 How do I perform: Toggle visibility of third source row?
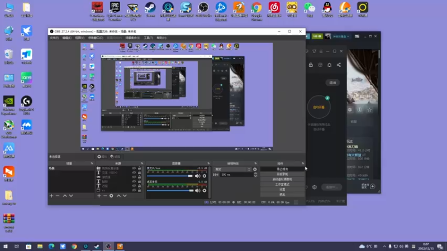click(x=134, y=177)
